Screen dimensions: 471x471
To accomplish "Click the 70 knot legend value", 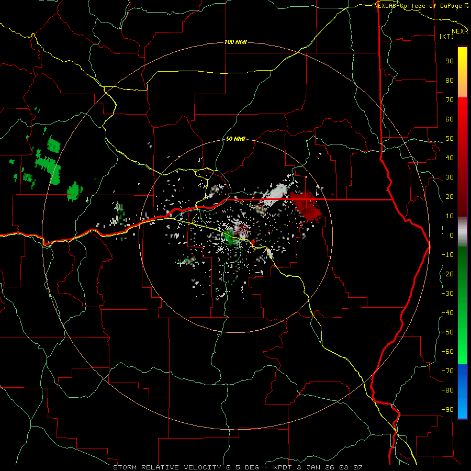I will 450,100.
